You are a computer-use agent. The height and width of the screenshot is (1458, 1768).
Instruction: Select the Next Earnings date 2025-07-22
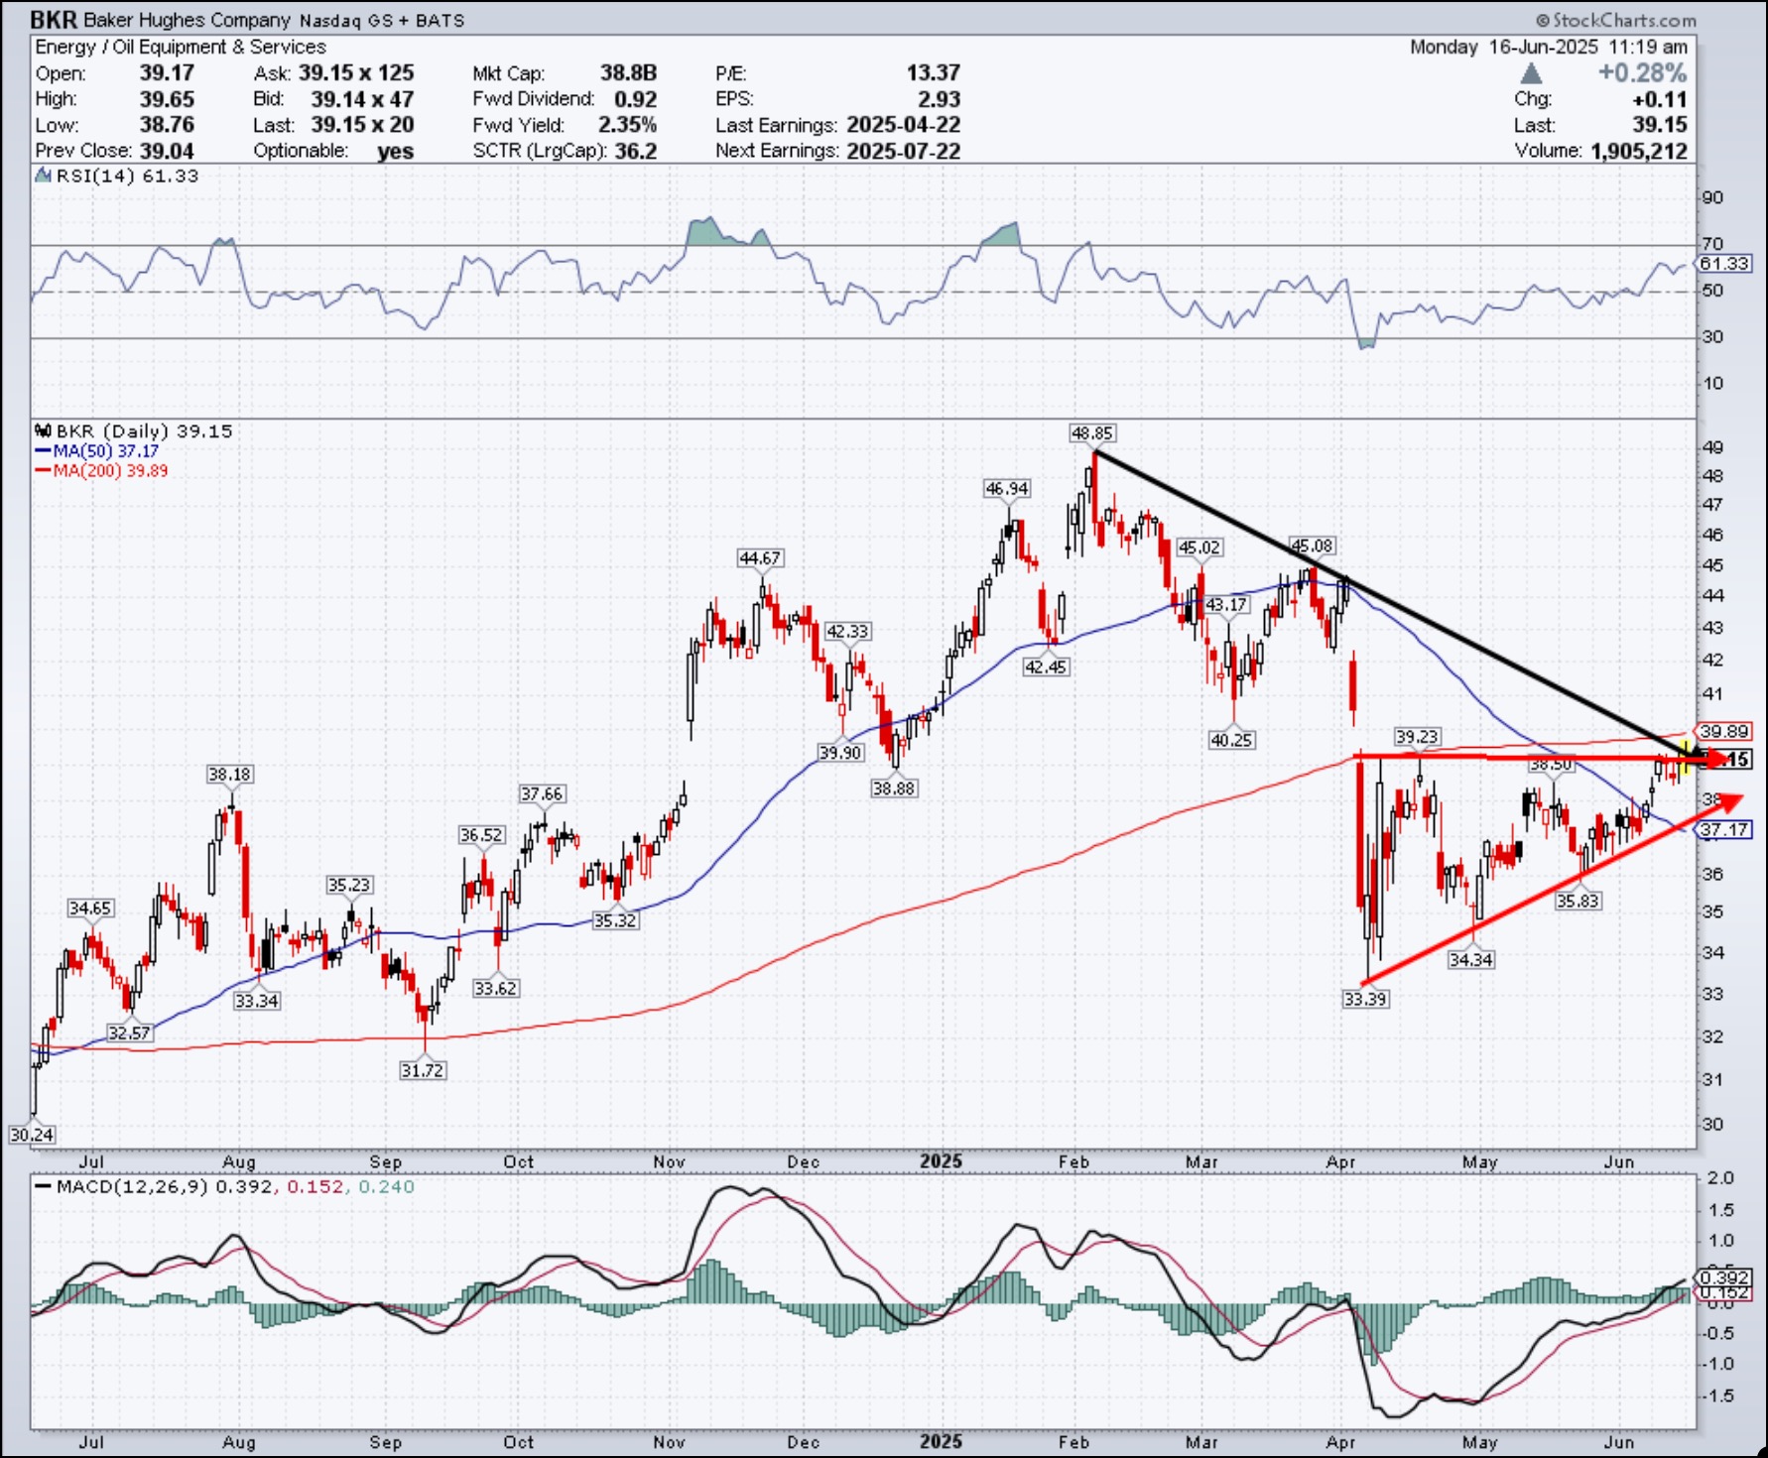point(903,151)
